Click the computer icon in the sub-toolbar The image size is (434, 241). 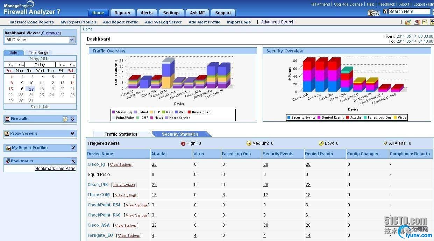point(417,22)
